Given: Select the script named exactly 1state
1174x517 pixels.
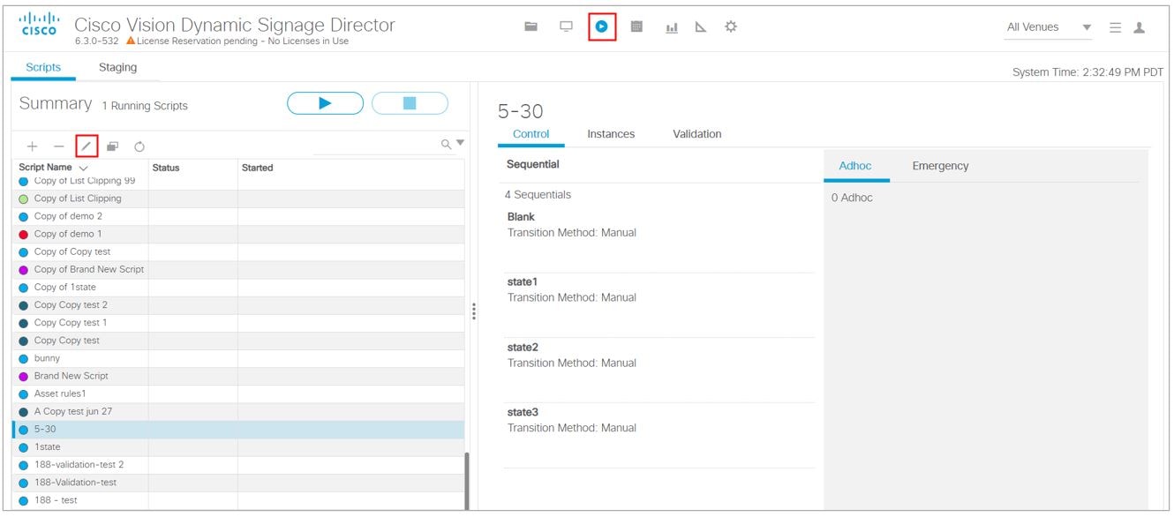Looking at the screenshot, I should tap(238, 447).
